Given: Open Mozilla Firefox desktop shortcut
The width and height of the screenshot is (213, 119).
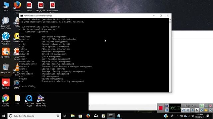Looking at the screenshot, I should pyautogui.click(x=17, y=7).
